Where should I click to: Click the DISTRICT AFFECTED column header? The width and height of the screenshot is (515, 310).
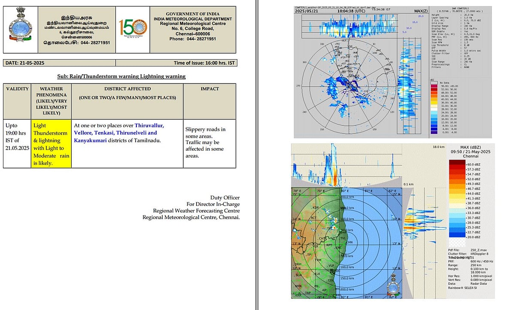[x=127, y=89]
